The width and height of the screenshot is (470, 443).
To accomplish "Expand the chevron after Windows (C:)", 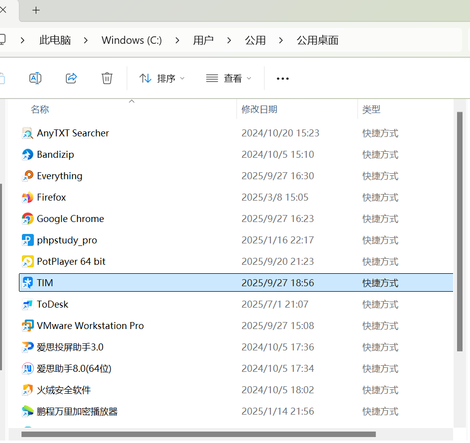I will (177, 40).
